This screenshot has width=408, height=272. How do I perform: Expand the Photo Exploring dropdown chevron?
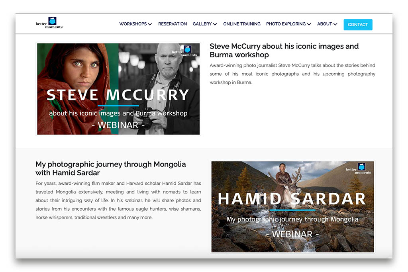[x=309, y=24]
